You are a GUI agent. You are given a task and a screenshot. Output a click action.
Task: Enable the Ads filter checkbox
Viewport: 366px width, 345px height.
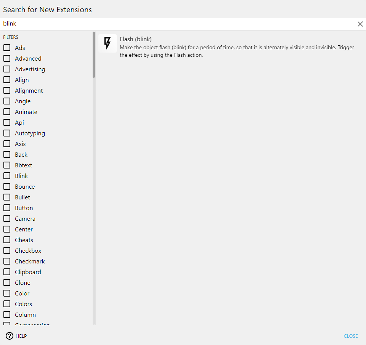click(x=7, y=48)
